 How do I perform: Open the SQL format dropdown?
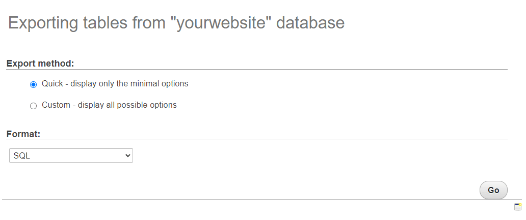(x=71, y=156)
